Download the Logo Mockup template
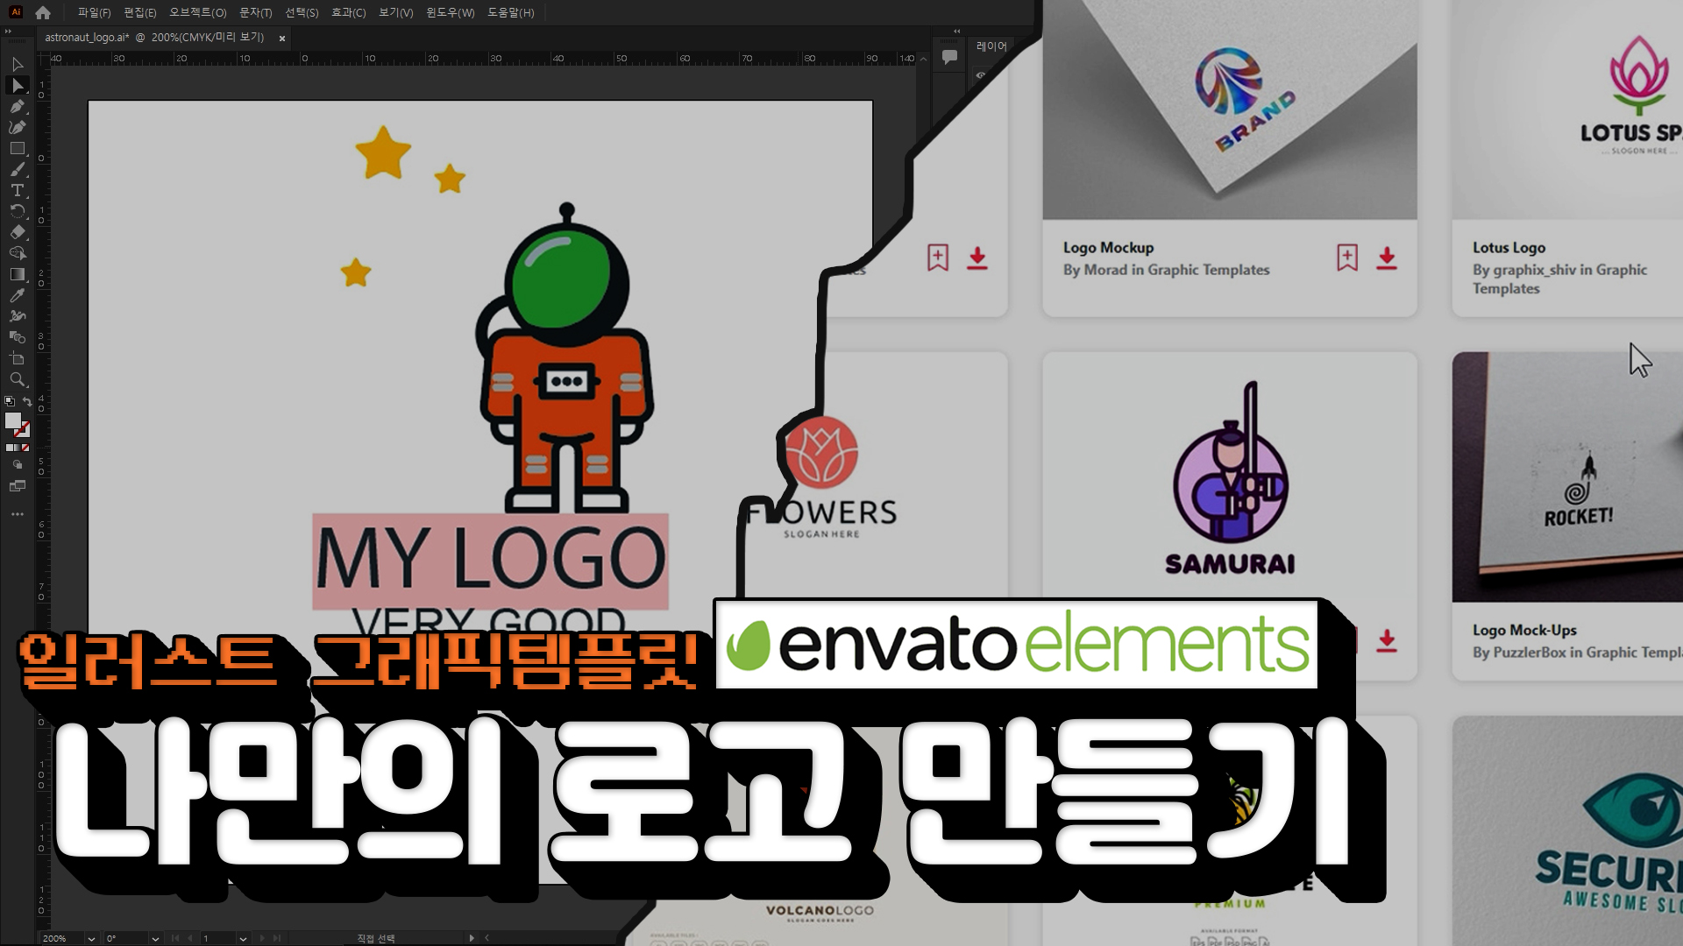Viewport: 1683px width, 946px height. (x=1386, y=258)
